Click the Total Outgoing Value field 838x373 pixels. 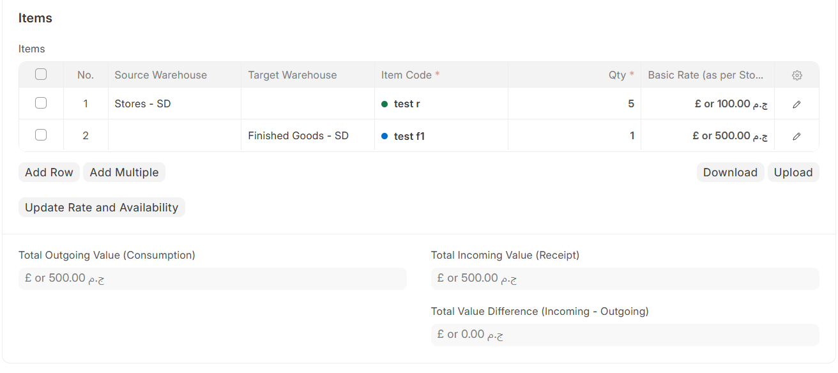click(x=212, y=278)
